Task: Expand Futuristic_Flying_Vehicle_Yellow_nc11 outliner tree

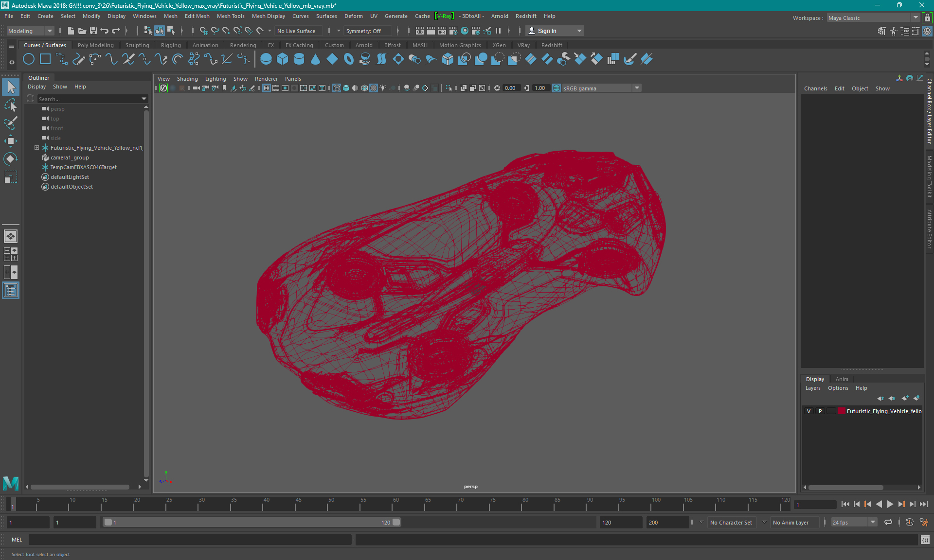Action: 36,147
